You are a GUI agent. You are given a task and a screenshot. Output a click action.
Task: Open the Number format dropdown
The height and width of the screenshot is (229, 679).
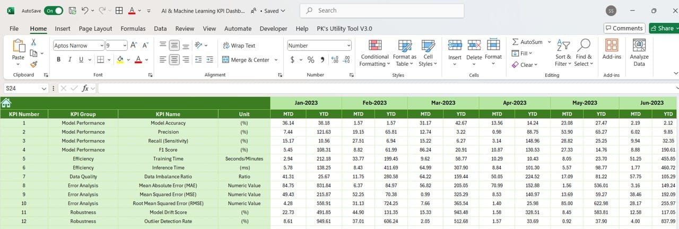[348, 46]
